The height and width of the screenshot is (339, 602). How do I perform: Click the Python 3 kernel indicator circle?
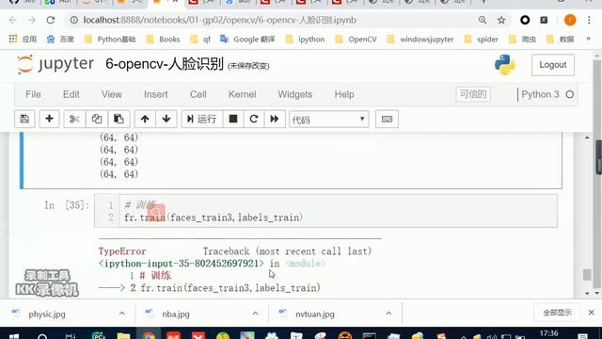click(570, 94)
